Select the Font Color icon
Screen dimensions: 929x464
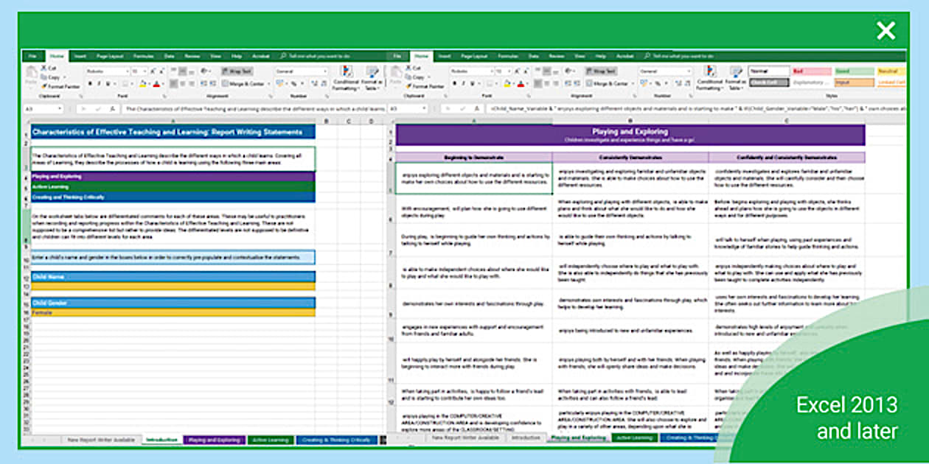click(x=156, y=83)
